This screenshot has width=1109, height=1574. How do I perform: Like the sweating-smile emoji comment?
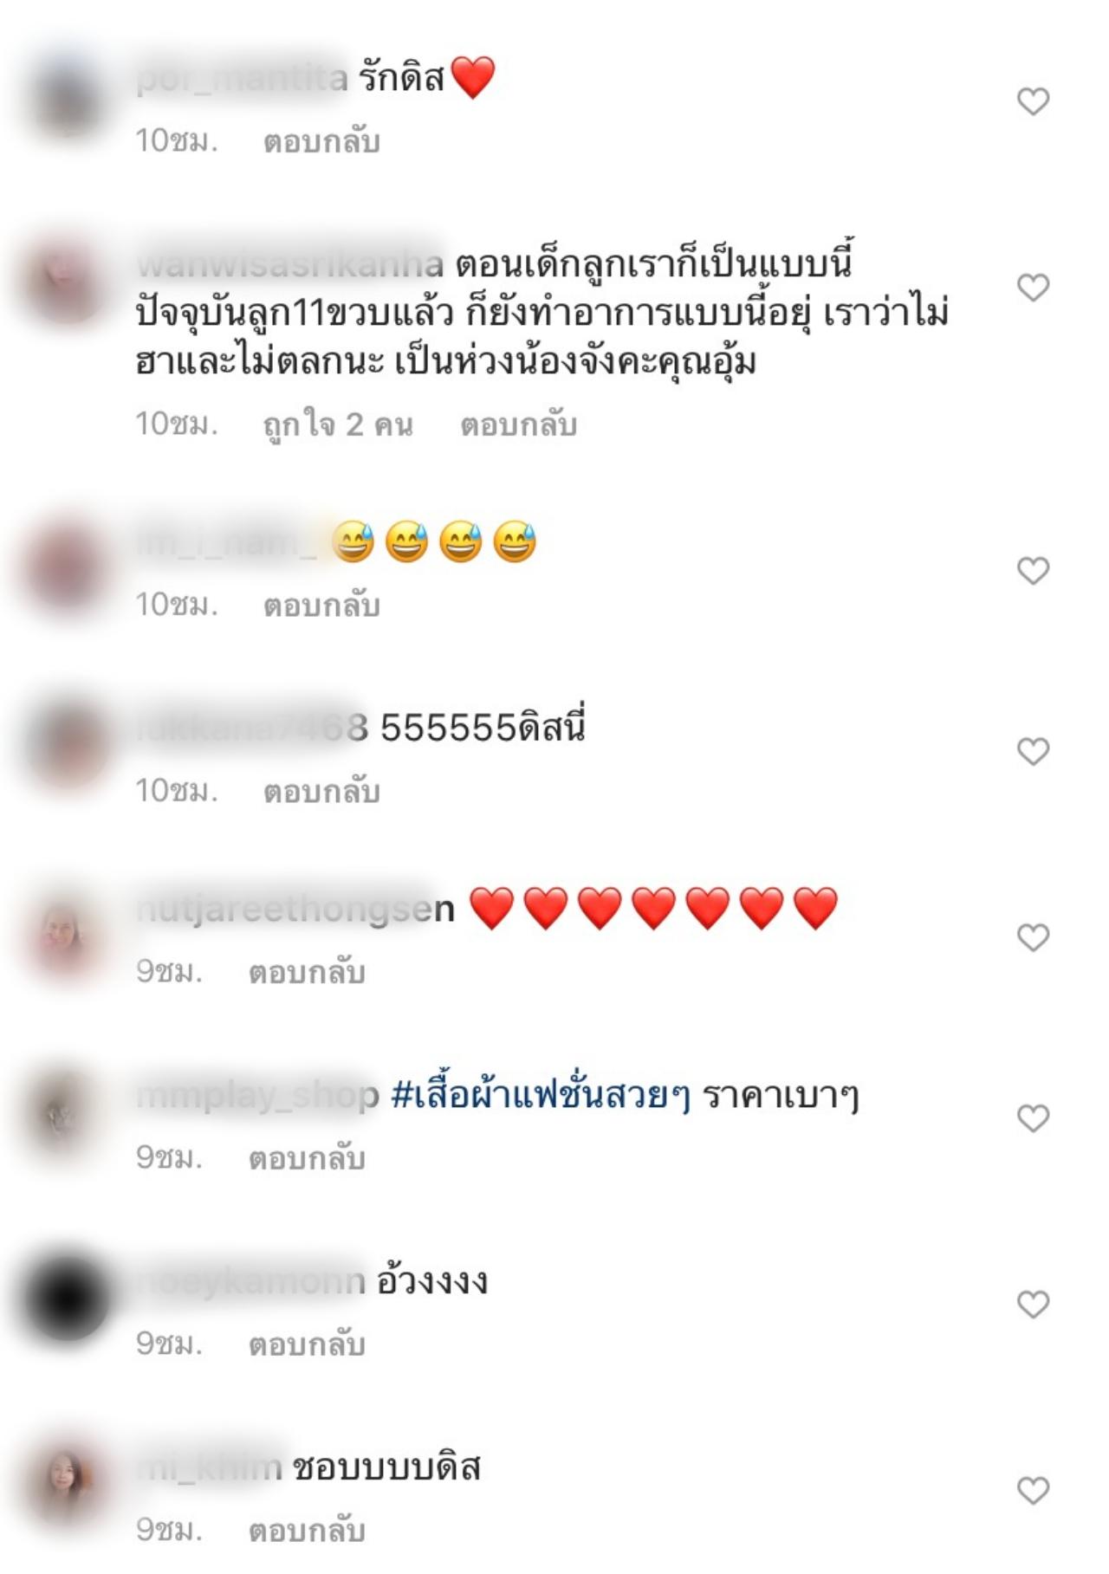[1033, 570]
